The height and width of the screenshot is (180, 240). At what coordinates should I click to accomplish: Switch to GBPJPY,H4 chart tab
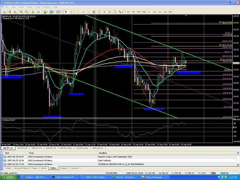(36, 148)
